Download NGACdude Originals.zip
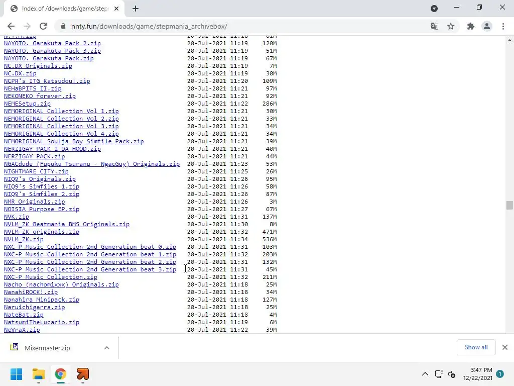The height and width of the screenshot is (386, 514). point(92,164)
